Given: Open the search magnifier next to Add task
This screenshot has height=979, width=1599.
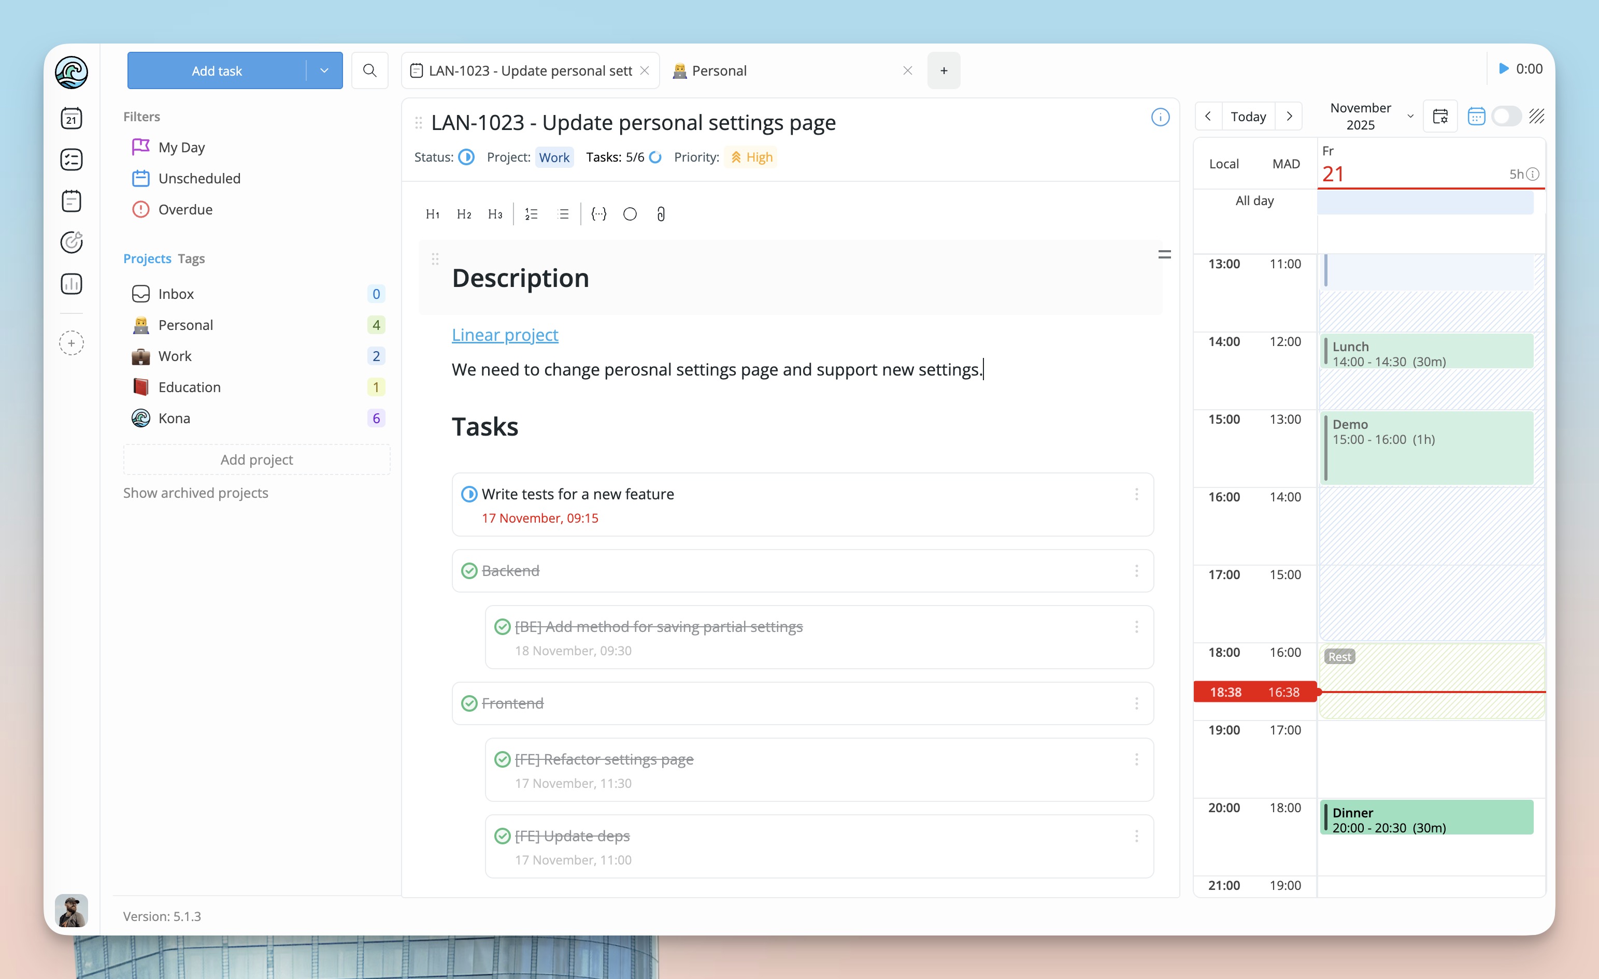Looking at the screenshot, I should point(370,70).
